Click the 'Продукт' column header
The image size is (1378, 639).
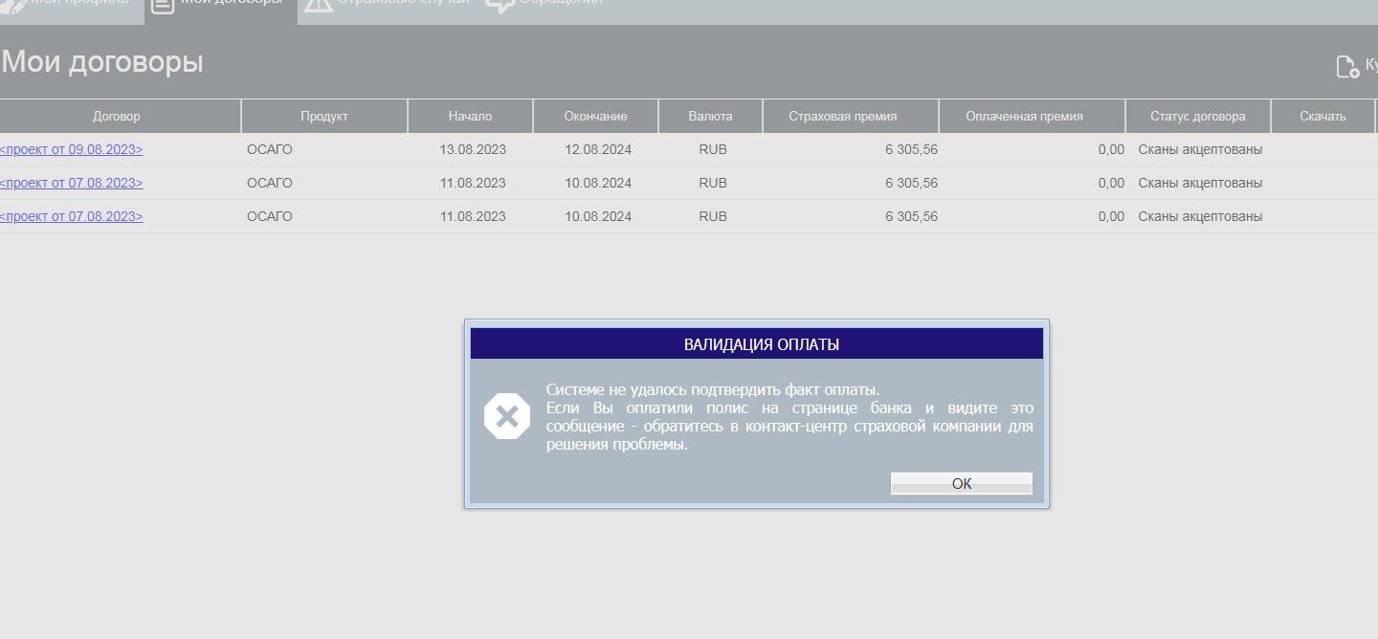pyautogui.click(x=324, y=117)
